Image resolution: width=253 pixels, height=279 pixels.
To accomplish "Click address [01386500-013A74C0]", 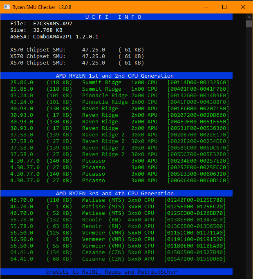I will click(x=195, y=220).
